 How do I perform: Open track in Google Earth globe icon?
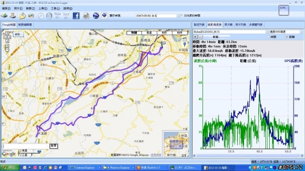click(x=96, y=16)
